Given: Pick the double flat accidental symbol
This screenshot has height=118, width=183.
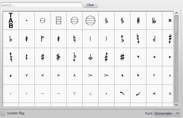Looking at the screenshot, I should [x=154, y=20].
